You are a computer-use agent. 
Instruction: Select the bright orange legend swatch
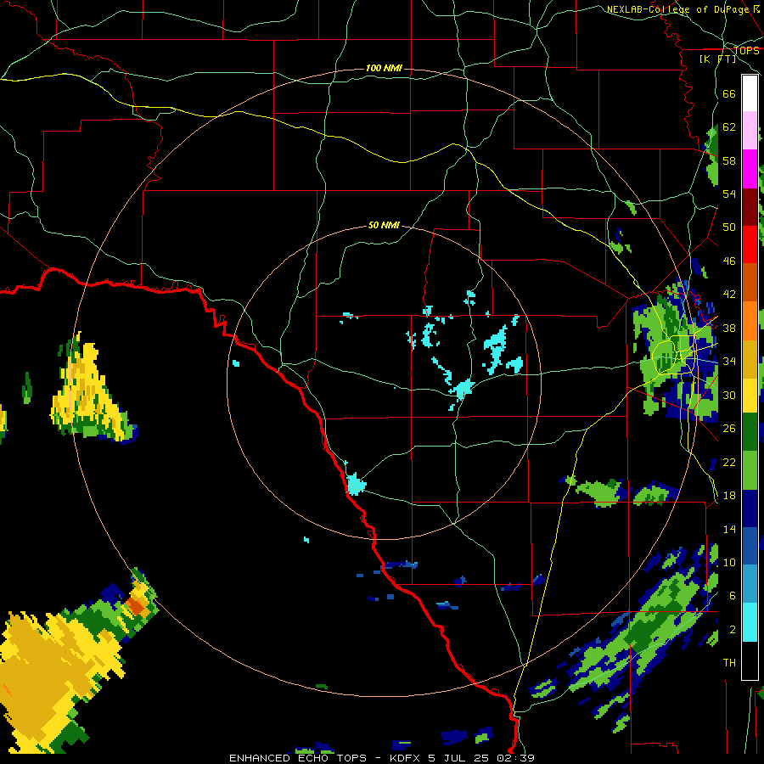coord(750,321)
